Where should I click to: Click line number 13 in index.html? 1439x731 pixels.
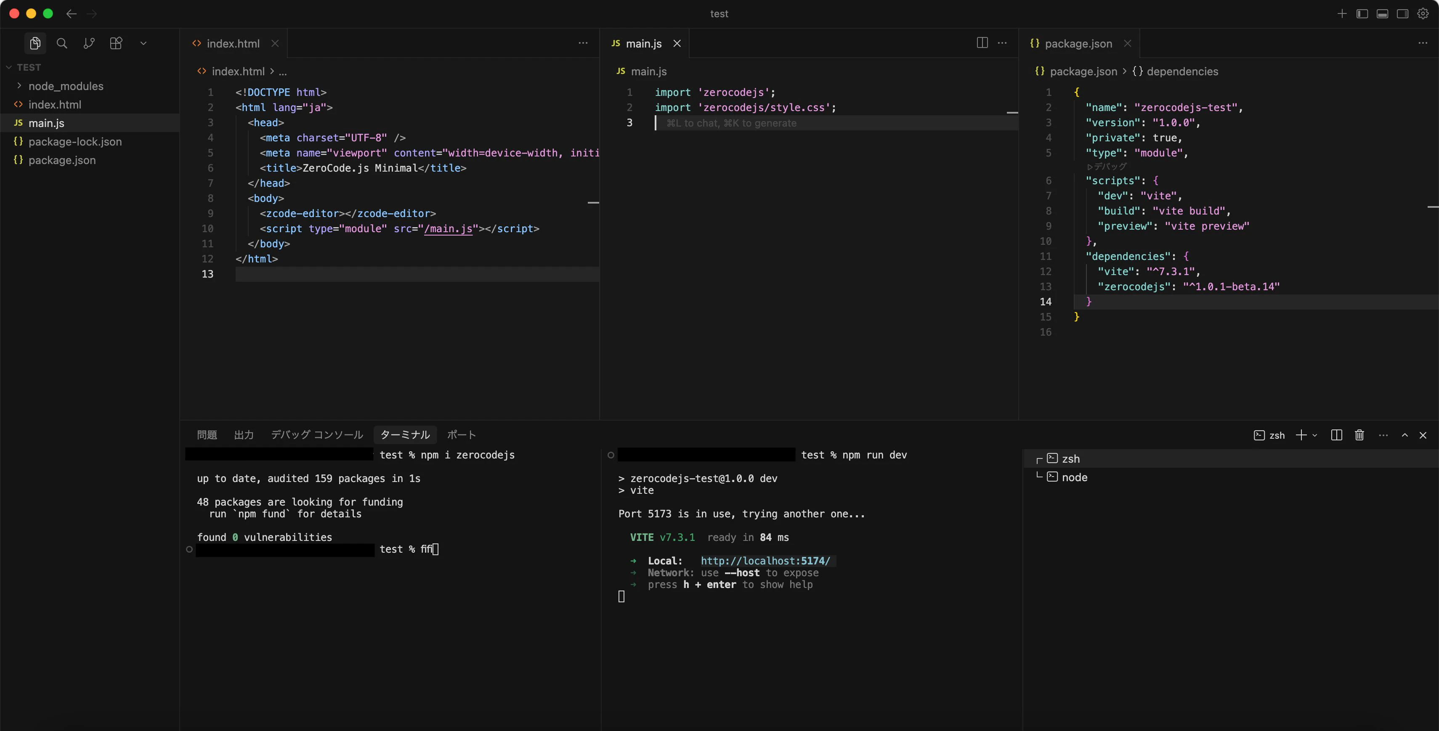pos(207,274)
